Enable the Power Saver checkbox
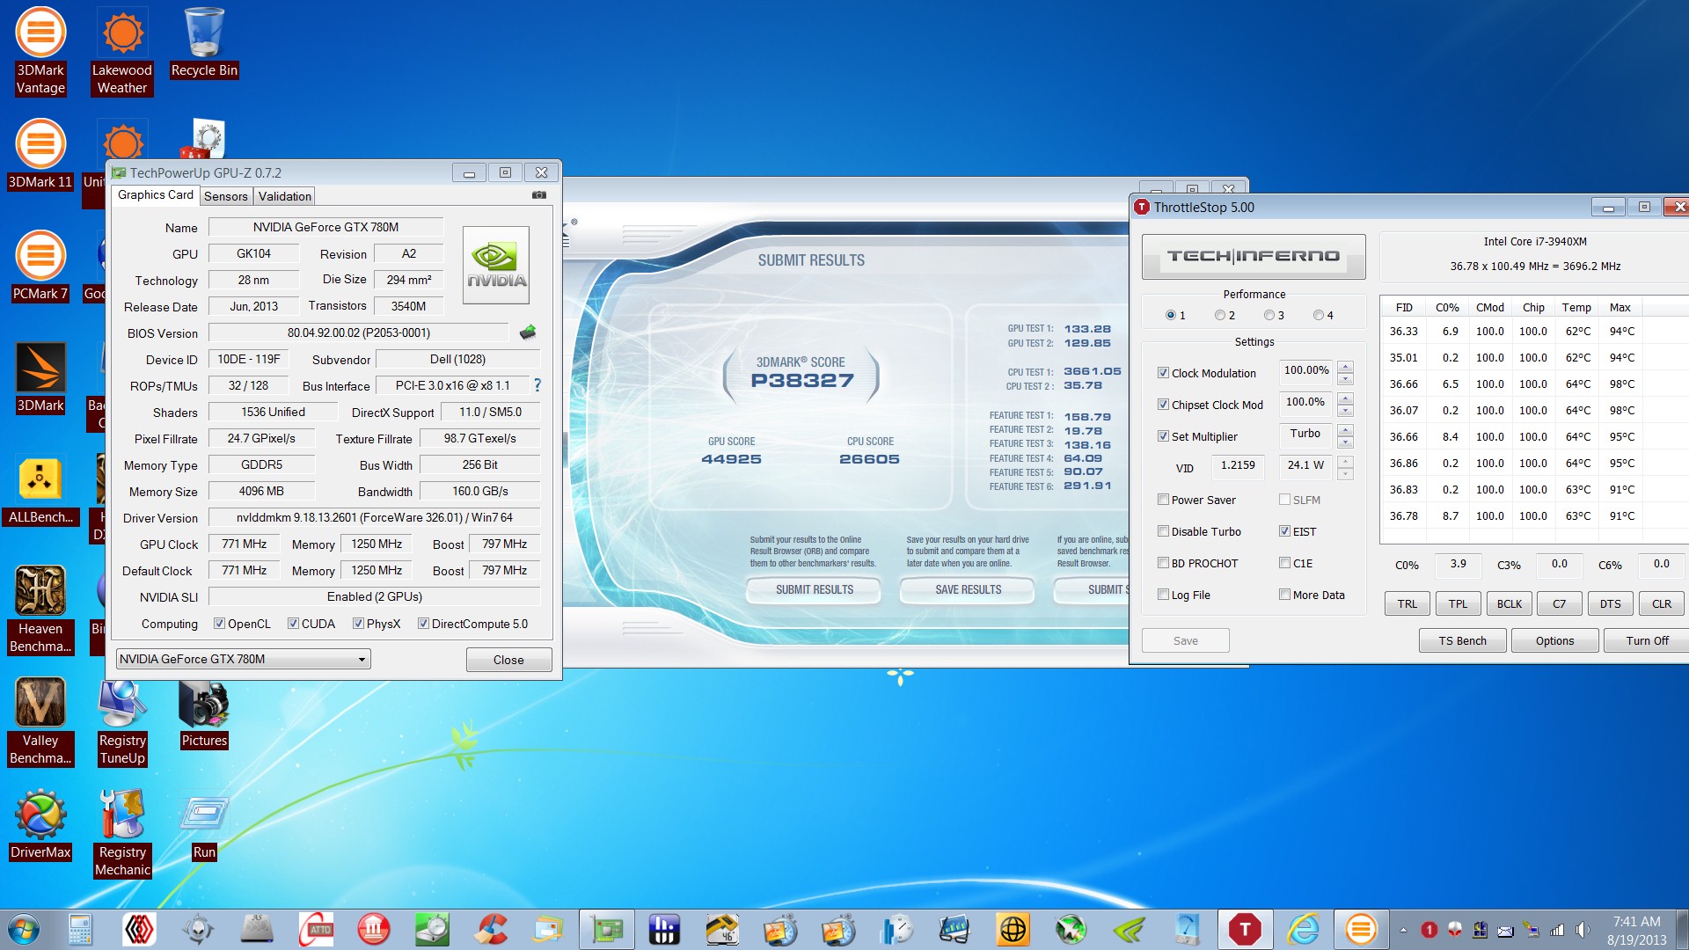The height and width of the screenshot is (950, 1689). pos(1163,500)
